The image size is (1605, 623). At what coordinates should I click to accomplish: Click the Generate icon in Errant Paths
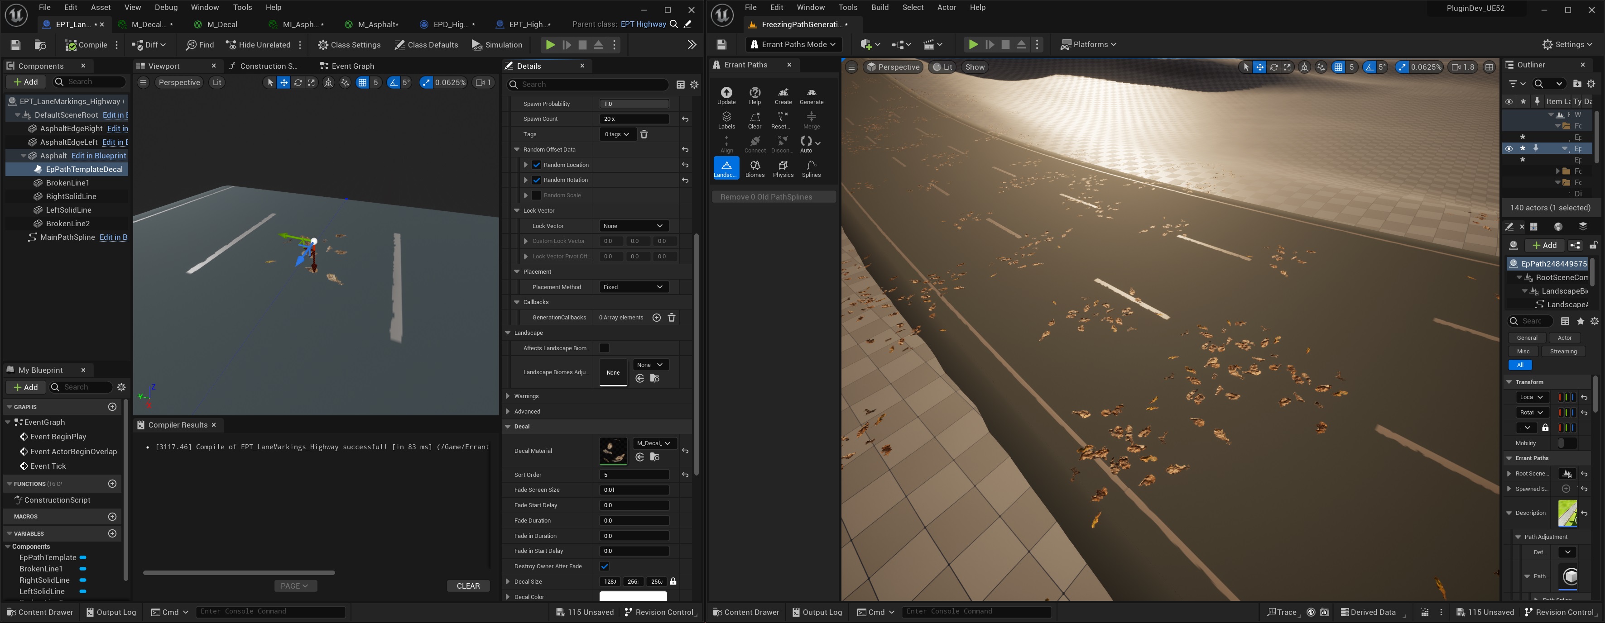pyautogui.click(x=811, y=95)
